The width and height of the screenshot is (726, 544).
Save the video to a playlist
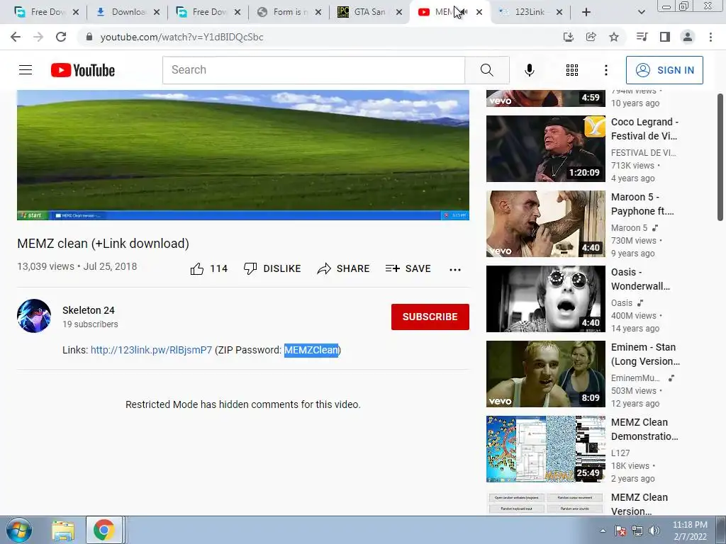point(408,268)
